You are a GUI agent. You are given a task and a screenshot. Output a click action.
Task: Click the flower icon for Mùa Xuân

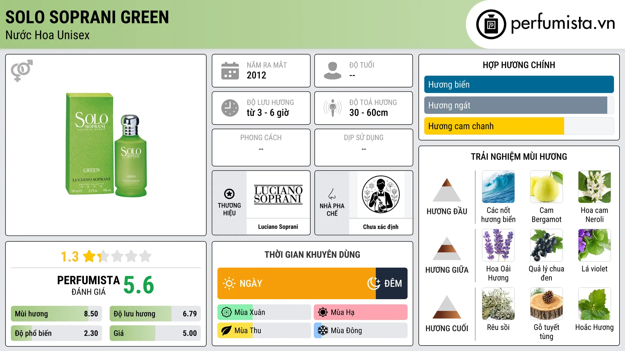(x=226, y=312)
